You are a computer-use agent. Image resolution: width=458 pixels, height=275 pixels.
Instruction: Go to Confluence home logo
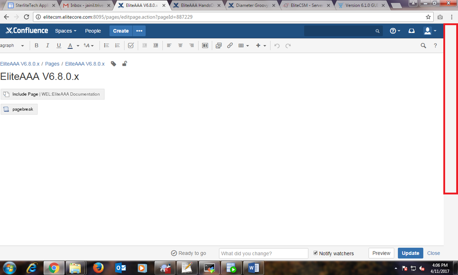pyautogui.click(x=27, y=30)
